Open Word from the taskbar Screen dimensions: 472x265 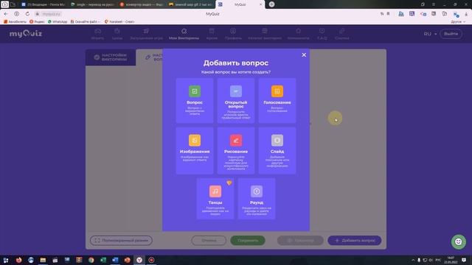point(115,260)
